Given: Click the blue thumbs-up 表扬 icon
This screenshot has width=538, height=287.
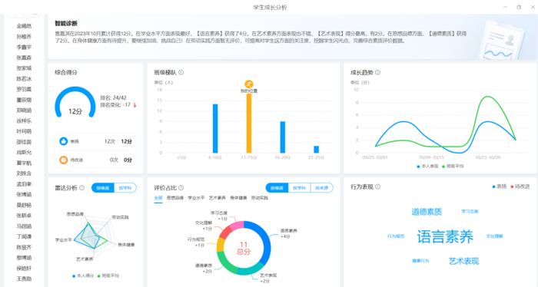Looking at the screenshot, I should tap(64, 141).
